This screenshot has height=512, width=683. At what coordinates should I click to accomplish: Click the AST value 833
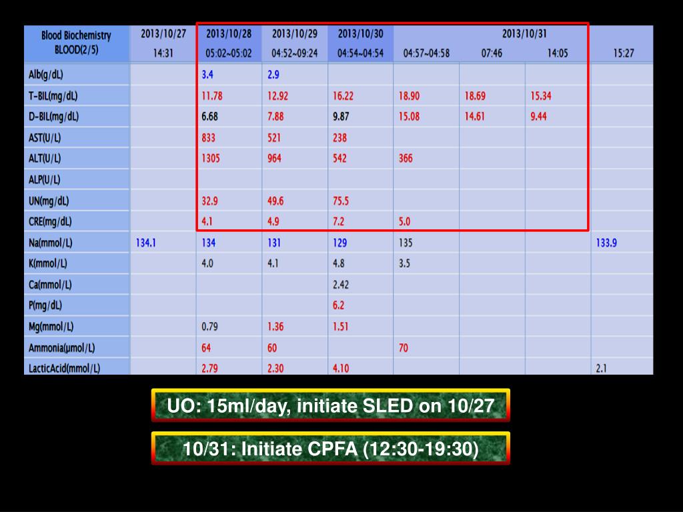[x=208, y=137]
